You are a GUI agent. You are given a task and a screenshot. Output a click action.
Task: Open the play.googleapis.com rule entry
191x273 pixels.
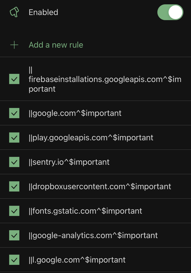(x=91, y=138)
